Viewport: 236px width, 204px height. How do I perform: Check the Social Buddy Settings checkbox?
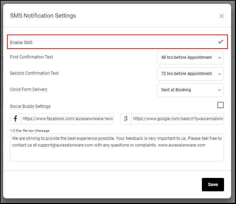[x=220, y=105]
